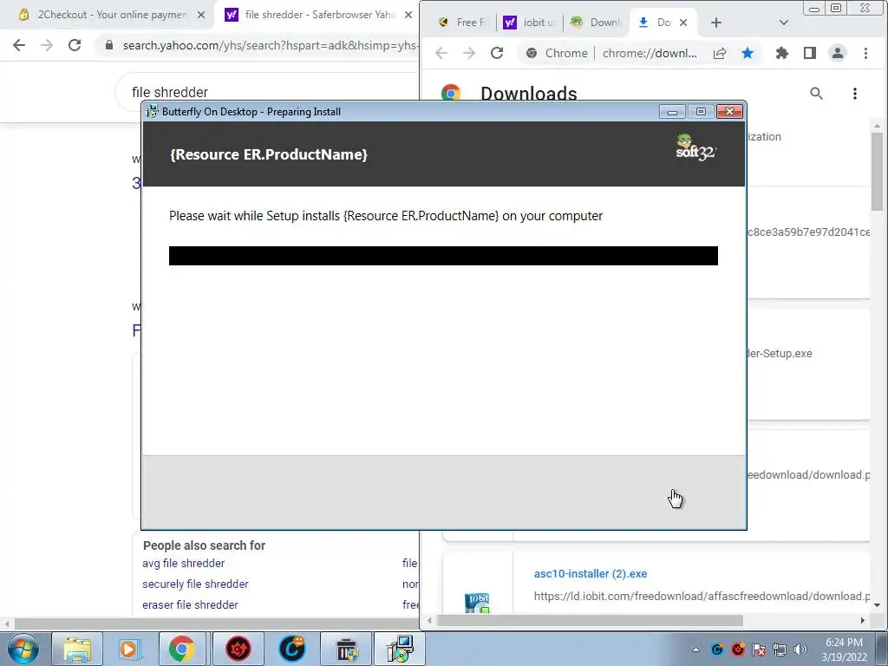
Task: Click the soft32 logo in installer
Action: tap(696, 147)
